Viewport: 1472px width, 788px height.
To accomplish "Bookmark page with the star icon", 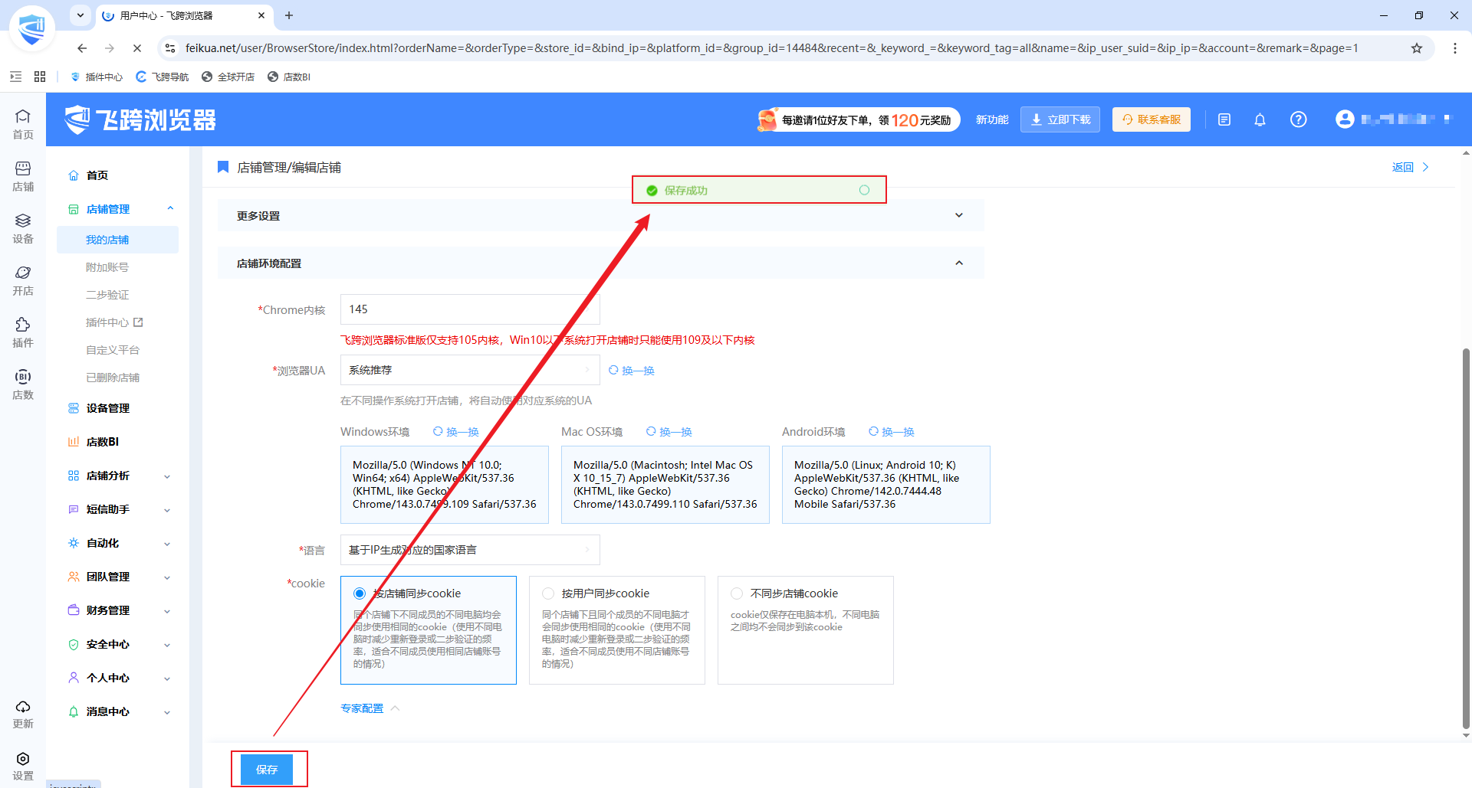I will point(1417,48).
